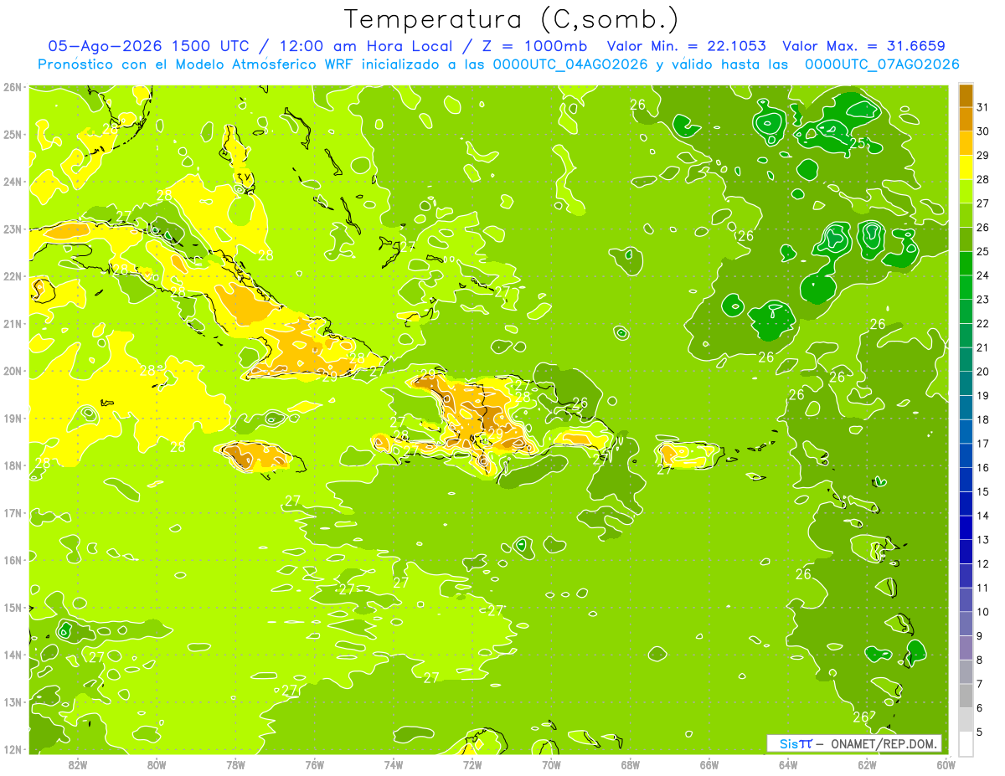Select the date text "05-Ago-2026 1500 UTC"
Screen dimensions: 1005x776
pos(150,46)
